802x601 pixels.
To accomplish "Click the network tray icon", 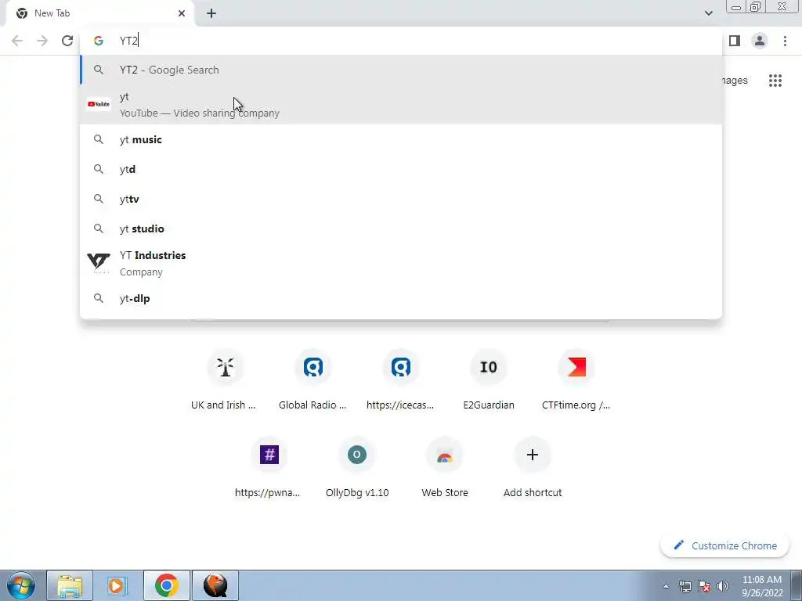I will (x=685, y=586).
